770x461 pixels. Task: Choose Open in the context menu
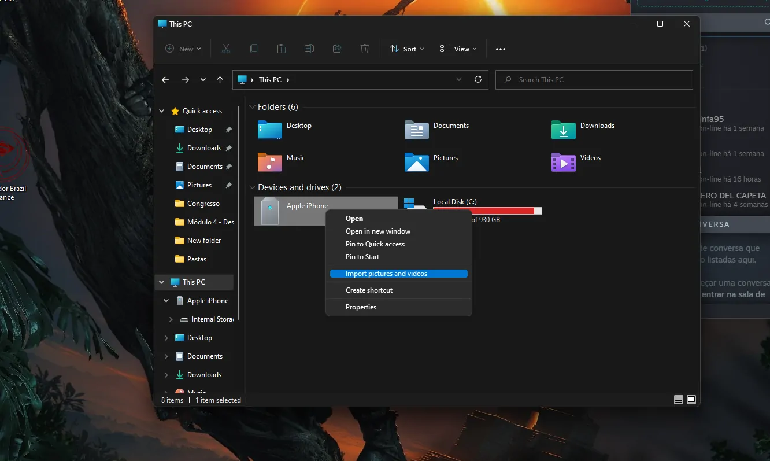(x=399, y=219)
